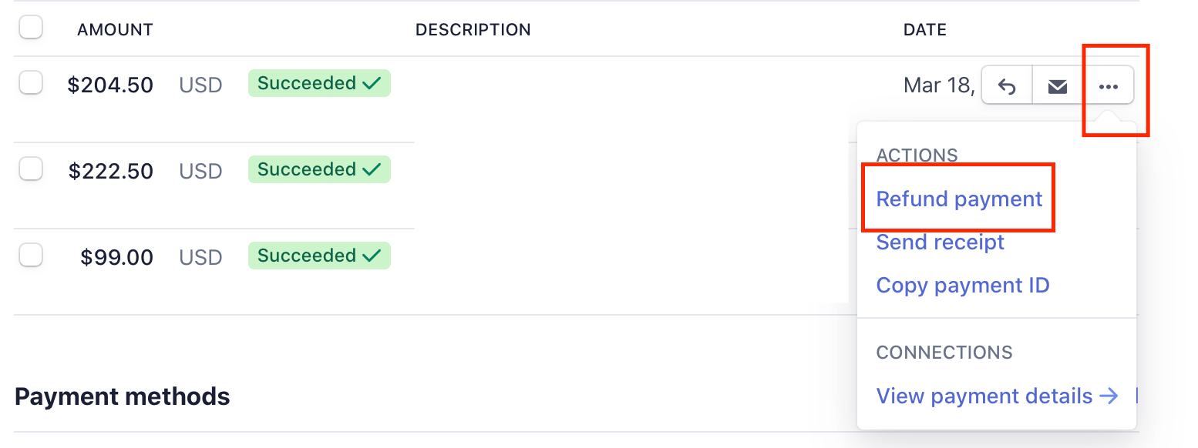
Task: Select Send receipt in the Actions menu
Action: (940, 242)
